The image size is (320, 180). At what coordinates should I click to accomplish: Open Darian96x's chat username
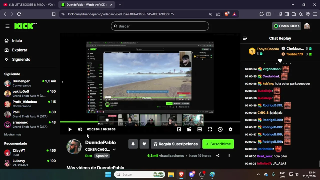click(x=265, y=149)
